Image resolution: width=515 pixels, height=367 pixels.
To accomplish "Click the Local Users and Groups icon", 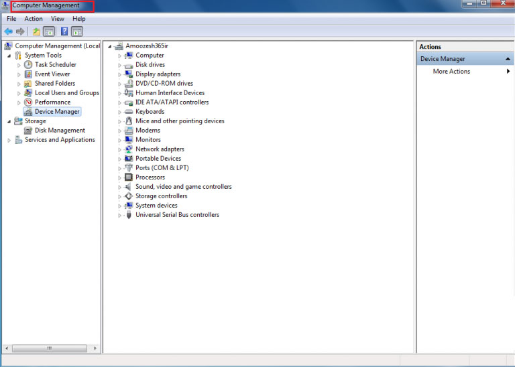I will coord(28,93).
